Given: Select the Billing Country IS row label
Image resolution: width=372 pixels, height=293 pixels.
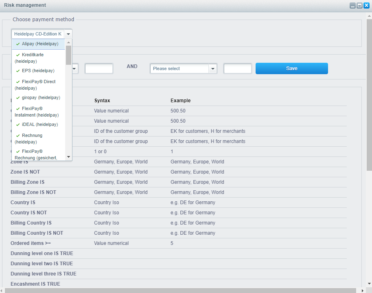Looking at the screenshot, I should point(31,223).
